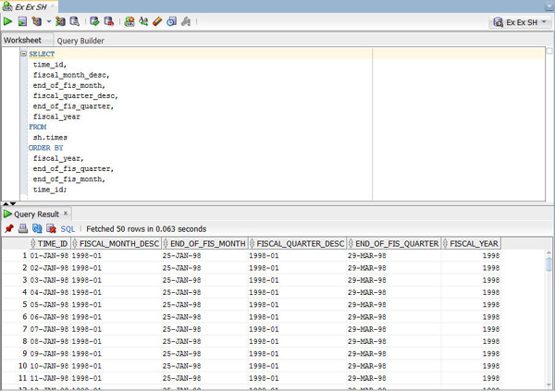Switch to the Query Builder tab
Screen dimensions: 555x391
[80, 41]
